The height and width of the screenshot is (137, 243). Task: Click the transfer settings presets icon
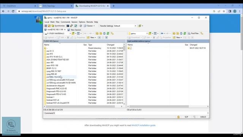point(140,26)
